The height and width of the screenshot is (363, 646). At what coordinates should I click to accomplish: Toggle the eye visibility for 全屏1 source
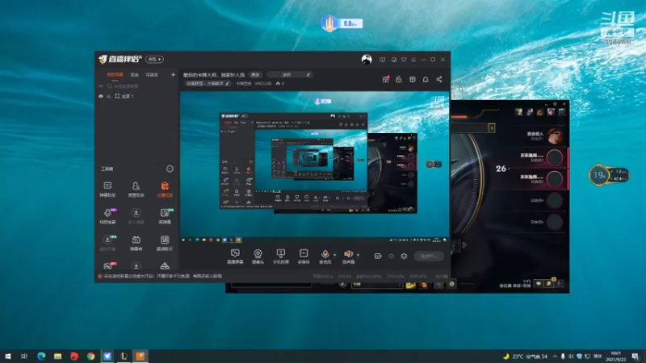point(100,96)
